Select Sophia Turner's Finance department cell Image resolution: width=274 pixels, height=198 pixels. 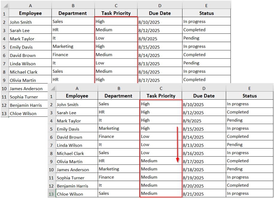pos(119,177)
